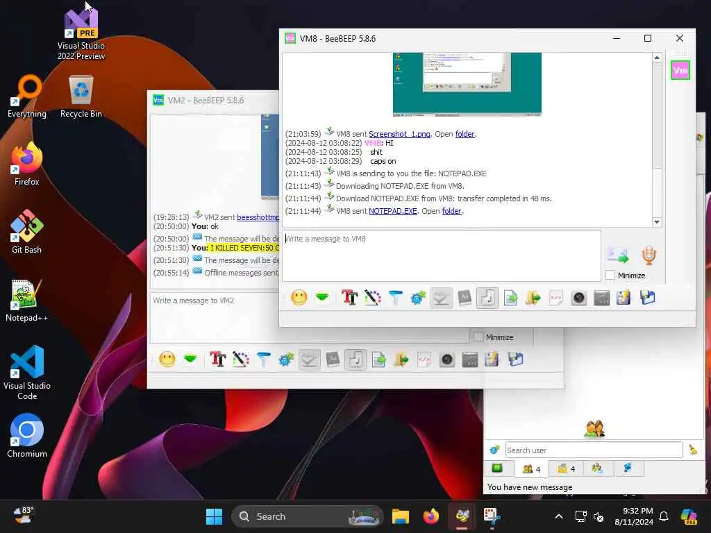The image size is (711, 533).
Task: Switch to the blue flag tab in BeeBEEP
Action: point(628,468)
